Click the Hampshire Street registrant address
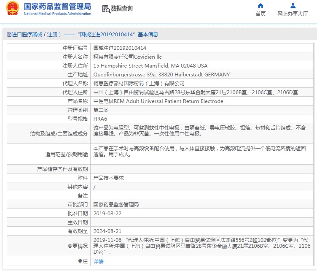Screen dimensions: 317x271 coord(150,66)
